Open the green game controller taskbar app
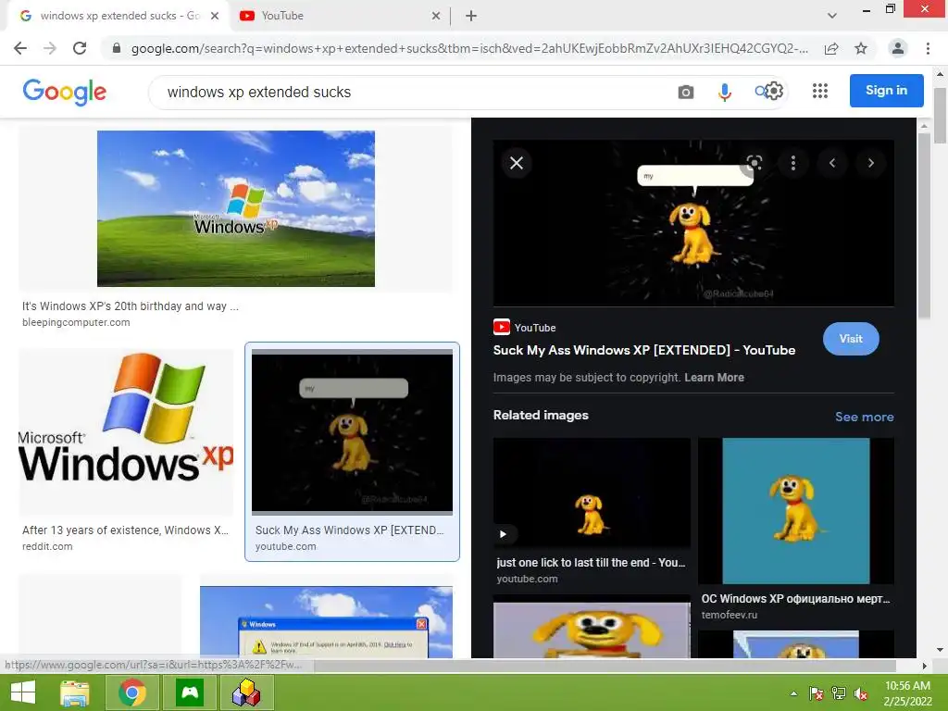The image size is (948, 711). [x=190, y=692]
